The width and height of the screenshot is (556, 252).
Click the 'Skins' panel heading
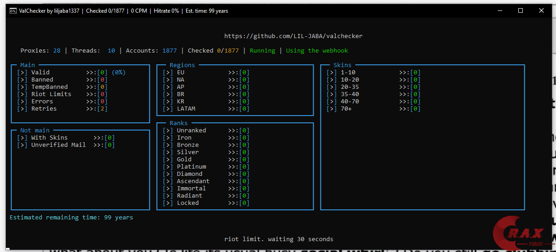coord(343,65)
